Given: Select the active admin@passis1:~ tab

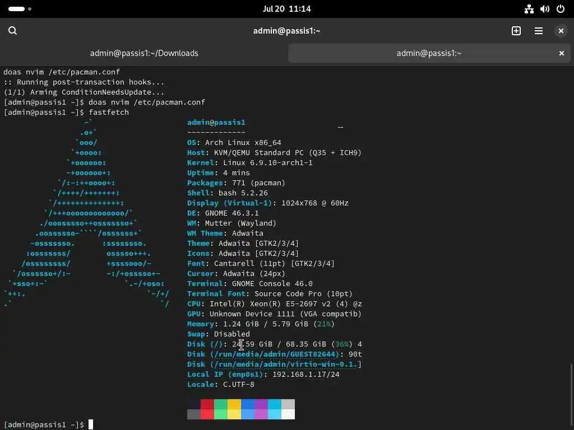Looking at the screenshot, I should [x=429, y=53].
